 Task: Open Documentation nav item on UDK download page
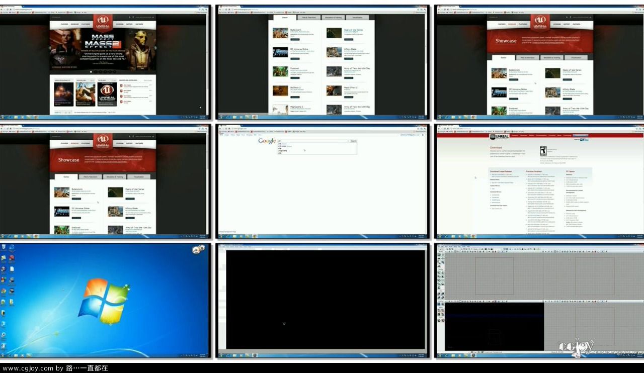point(541,135)
